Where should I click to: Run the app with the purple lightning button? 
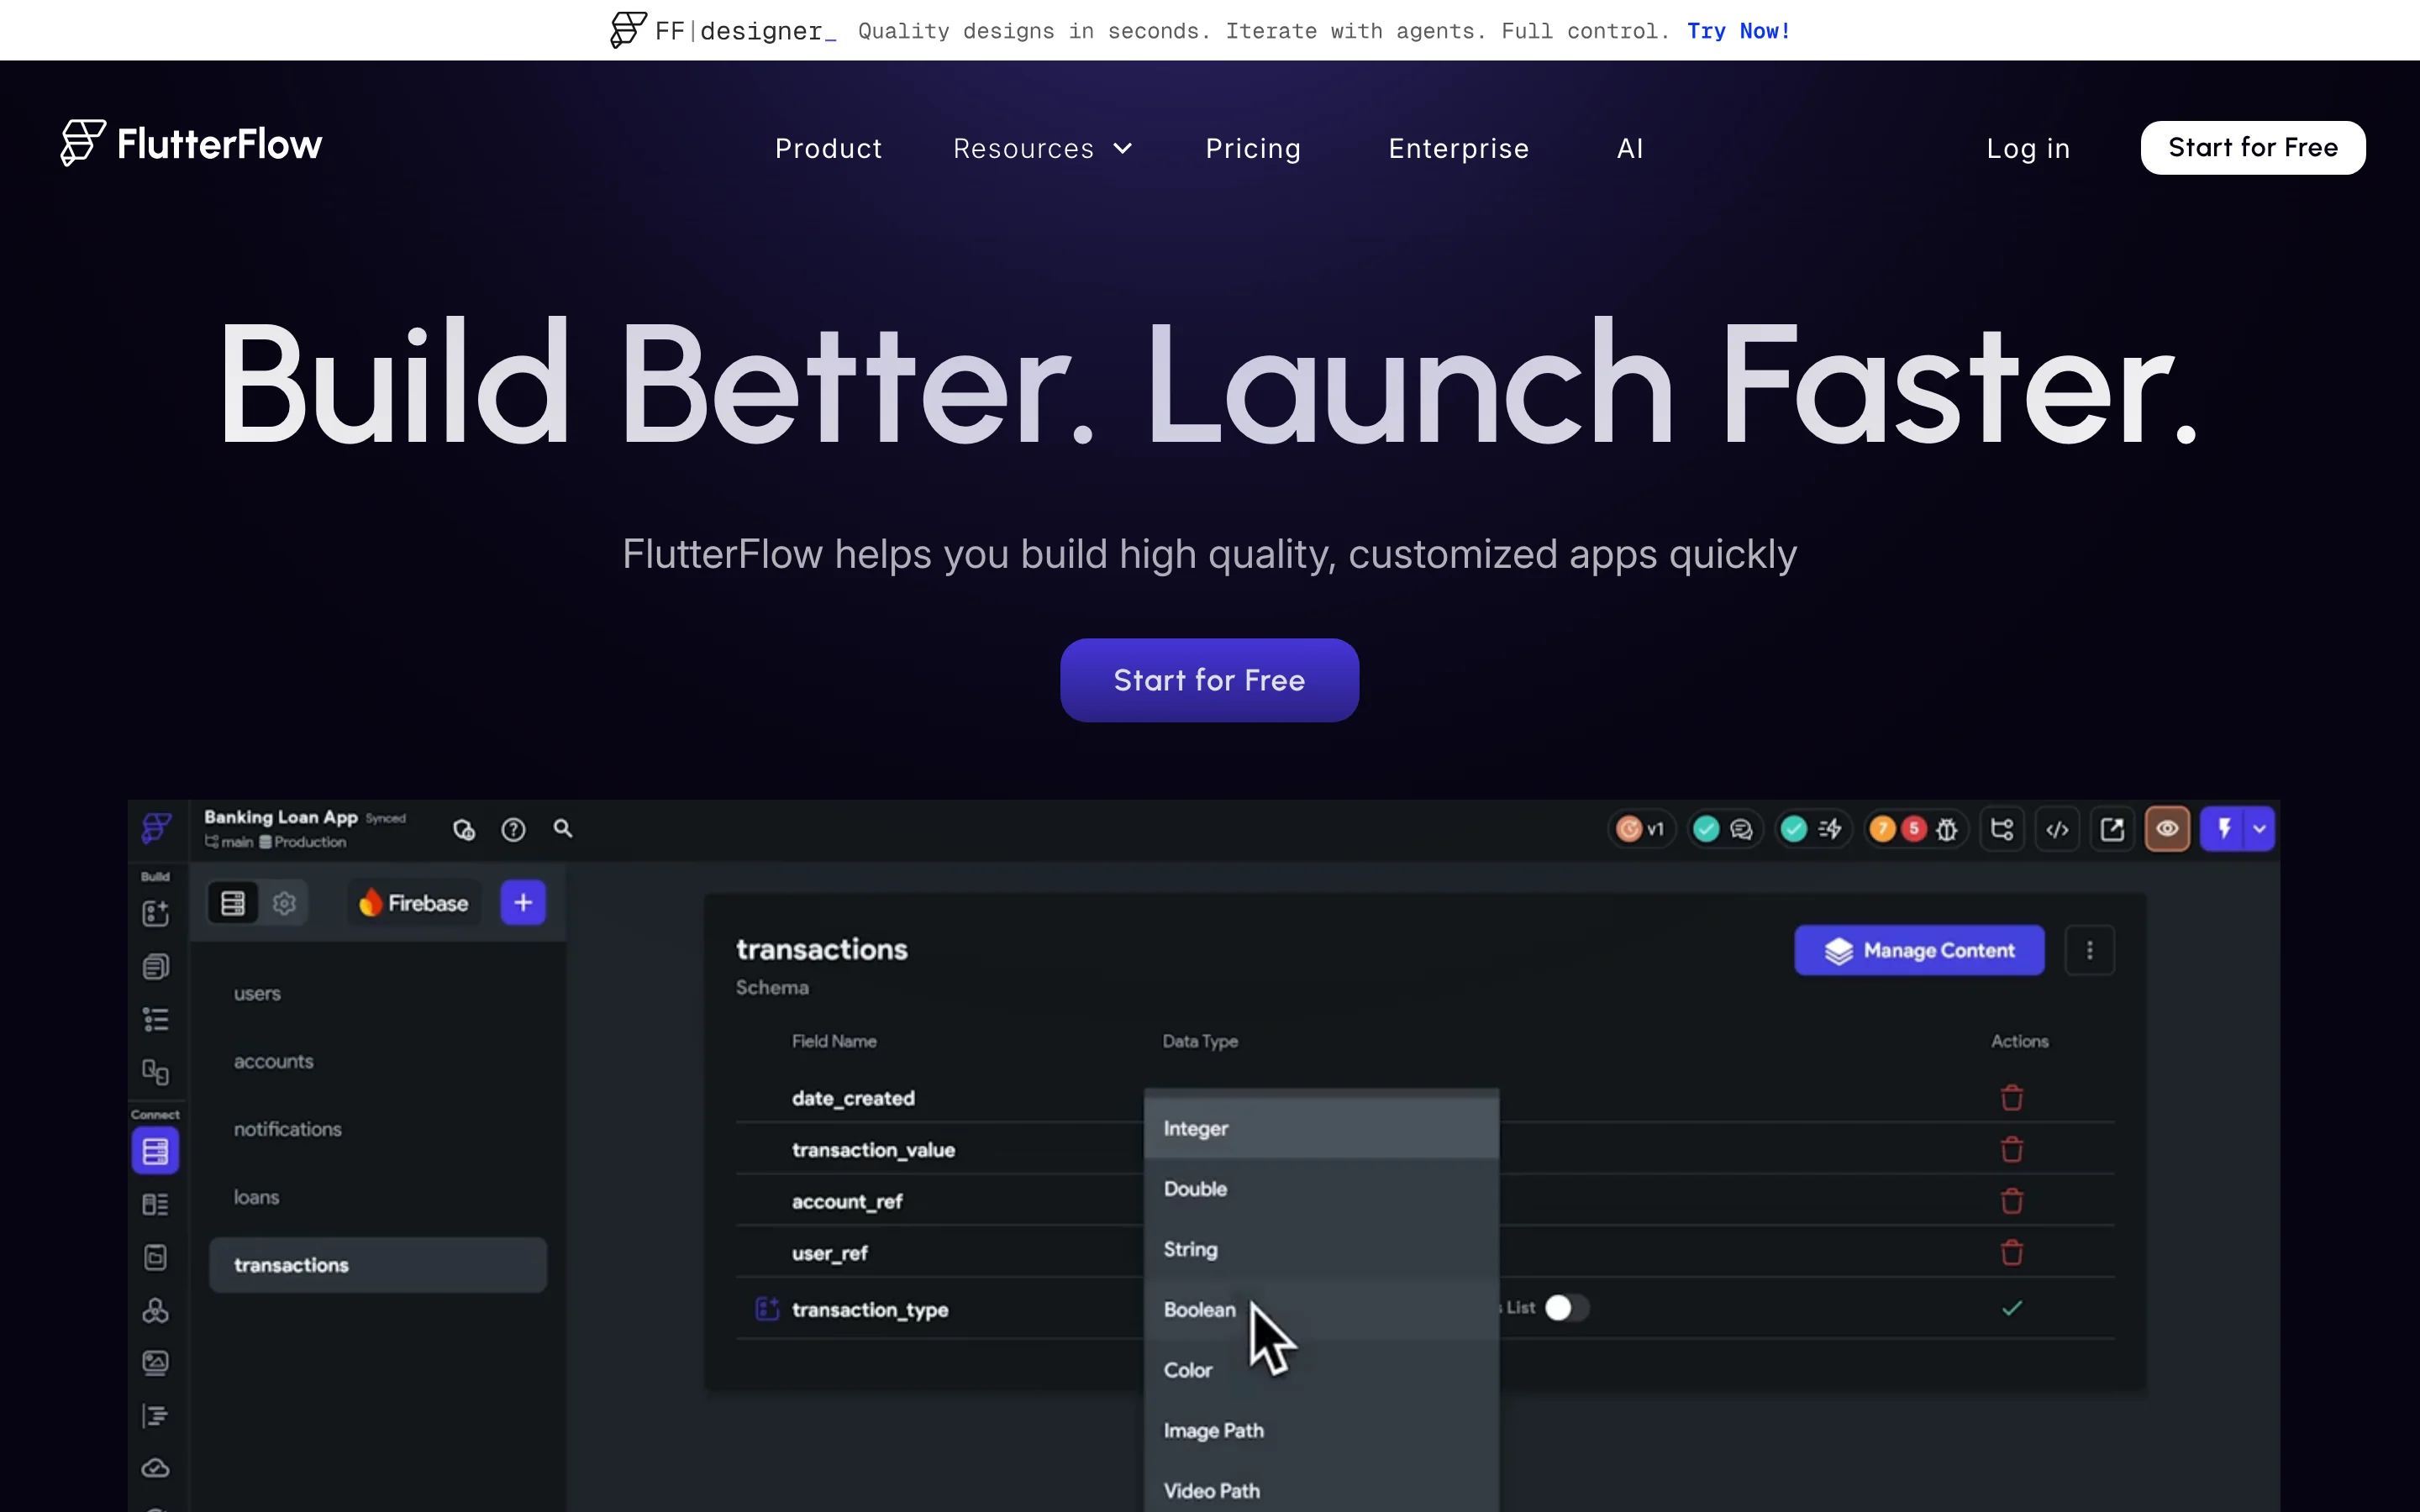click(2224, 828)
